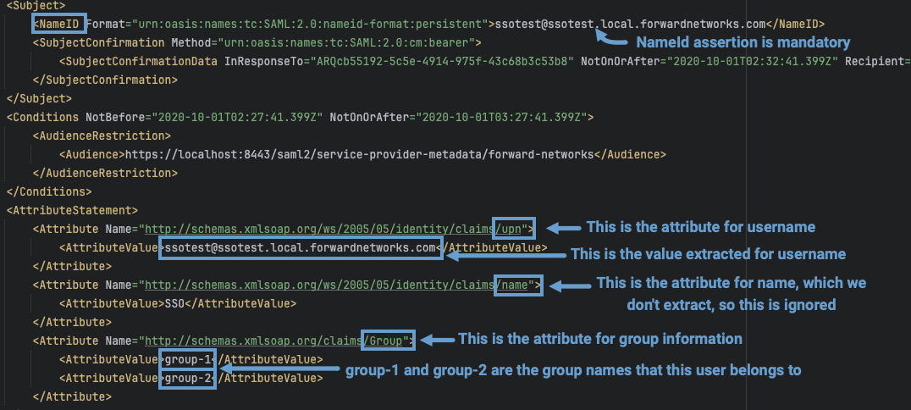Click the boxed /upn attribute suffix
This screenshot has width=911, height=410.
point(514,228)
